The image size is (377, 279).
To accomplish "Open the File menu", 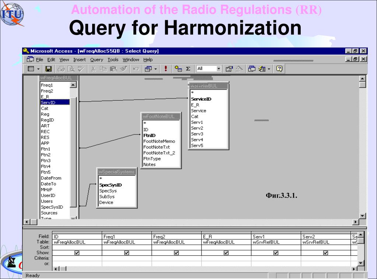I will [39, 60].
